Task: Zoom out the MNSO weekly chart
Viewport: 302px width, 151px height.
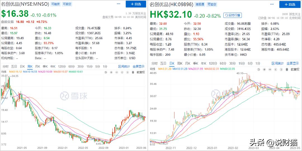Action: (x=117, y=72)
